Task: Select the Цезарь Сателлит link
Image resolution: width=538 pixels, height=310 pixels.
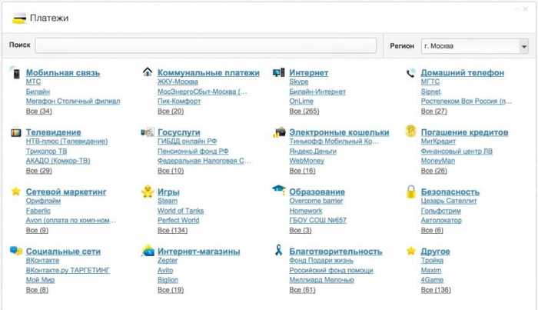Action: pos(449,201)
